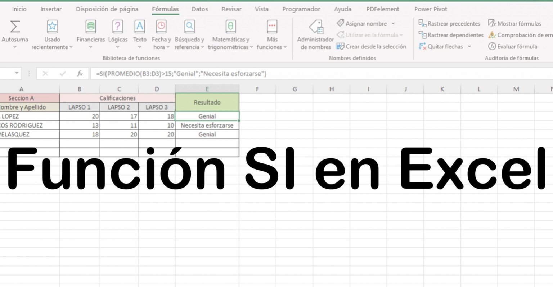The height and width of the screenshot is (287, 553).
Task: Expand the Lógicas dropdown arrow
Action: tap(118, 47)
